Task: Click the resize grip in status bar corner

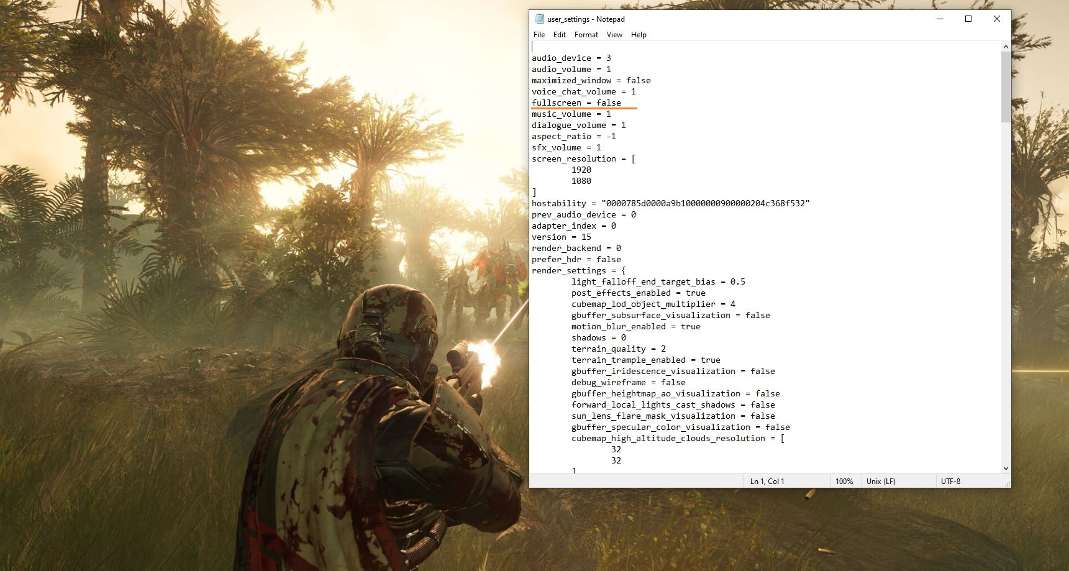Action: [1006, 483]
